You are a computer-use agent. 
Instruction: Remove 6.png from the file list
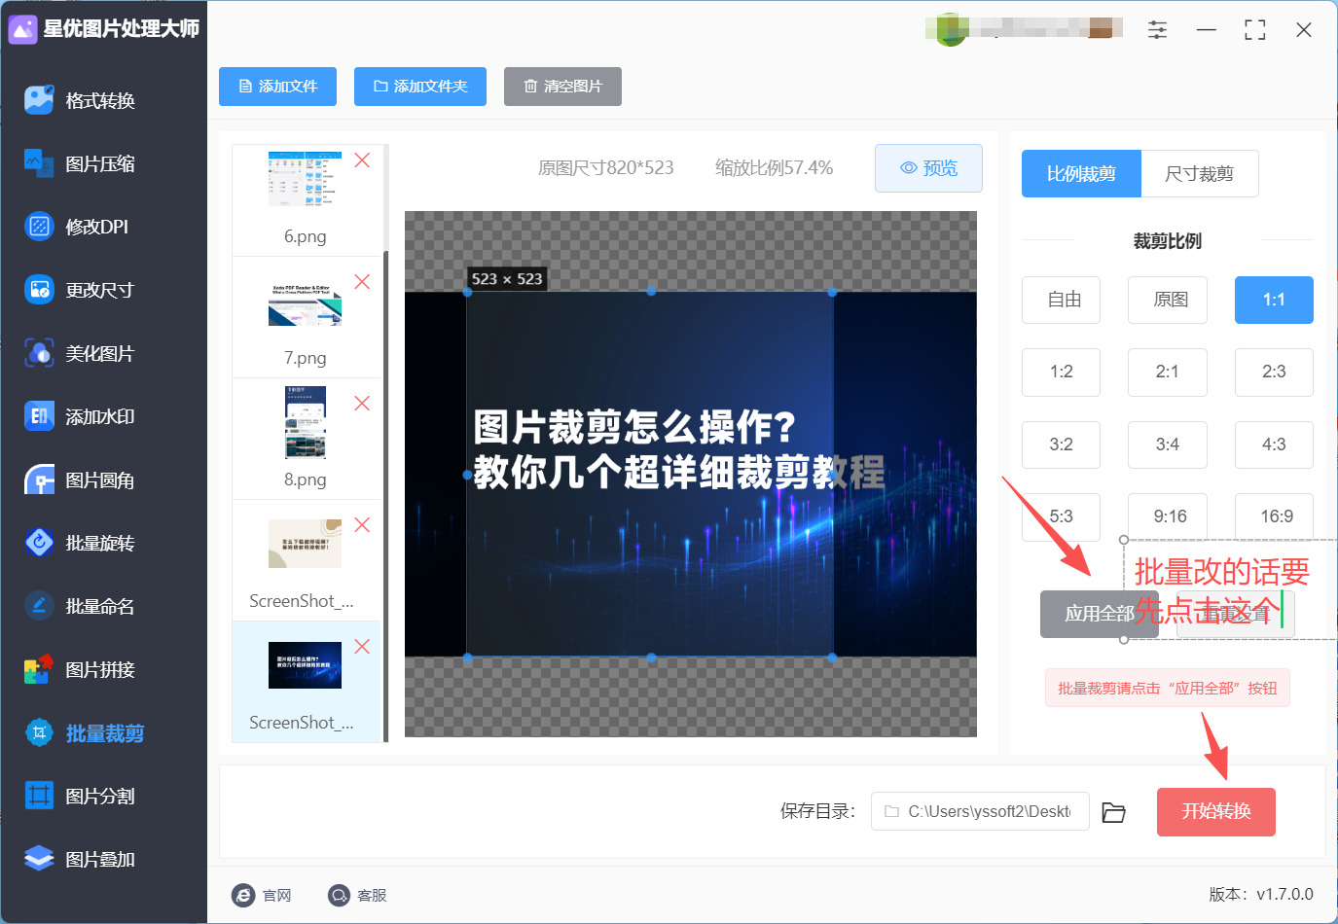pos(362,160)
